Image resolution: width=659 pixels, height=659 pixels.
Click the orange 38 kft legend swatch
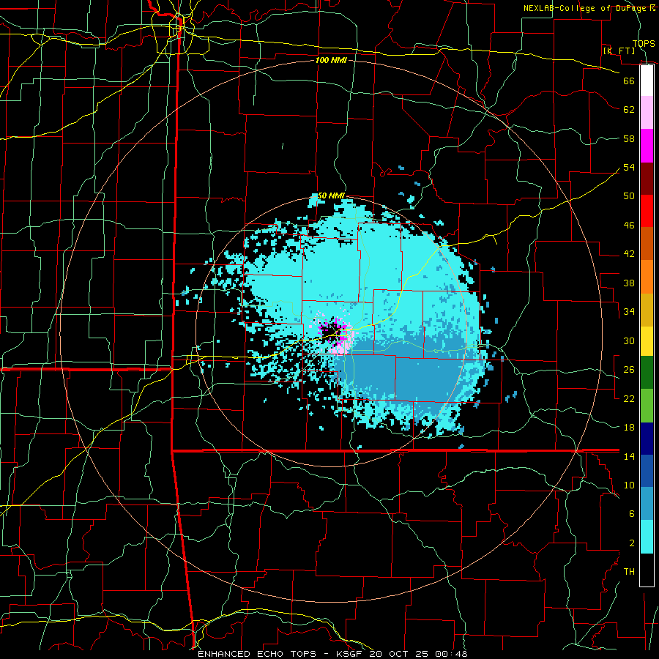[647, 277]
